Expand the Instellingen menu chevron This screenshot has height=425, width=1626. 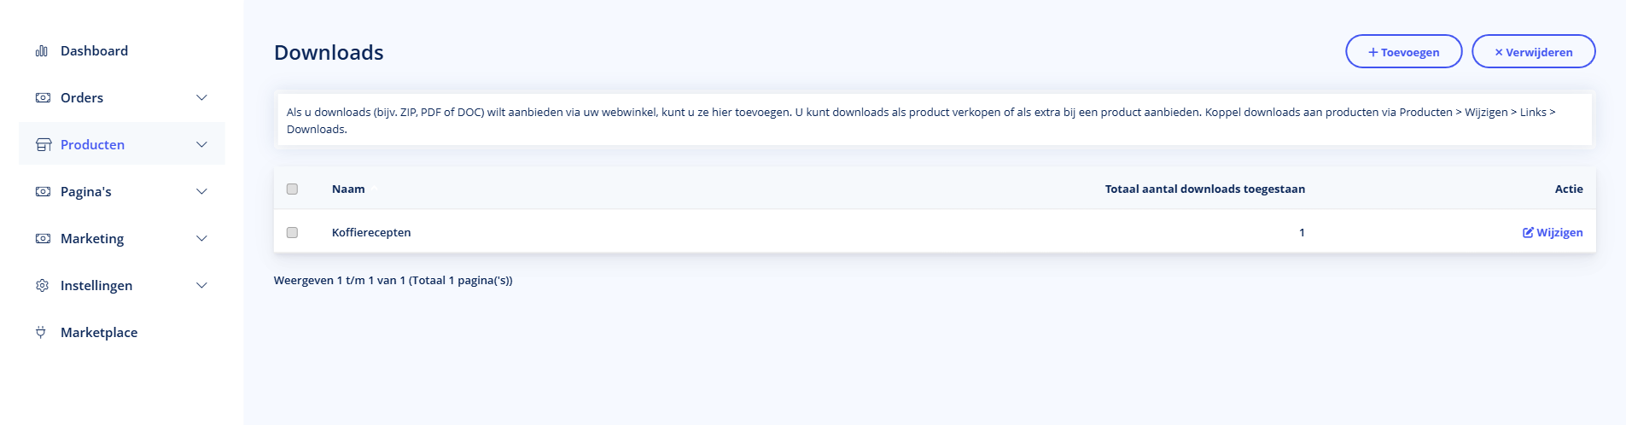pyautogui.click(x=201, y=286)
